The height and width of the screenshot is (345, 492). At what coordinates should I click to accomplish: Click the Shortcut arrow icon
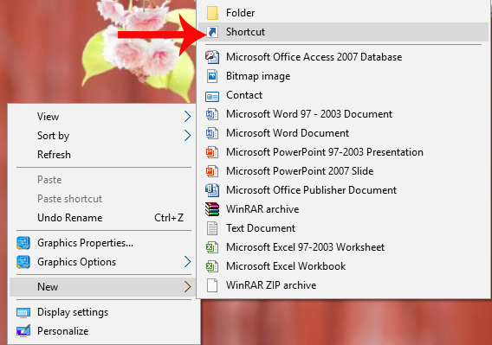212,32
